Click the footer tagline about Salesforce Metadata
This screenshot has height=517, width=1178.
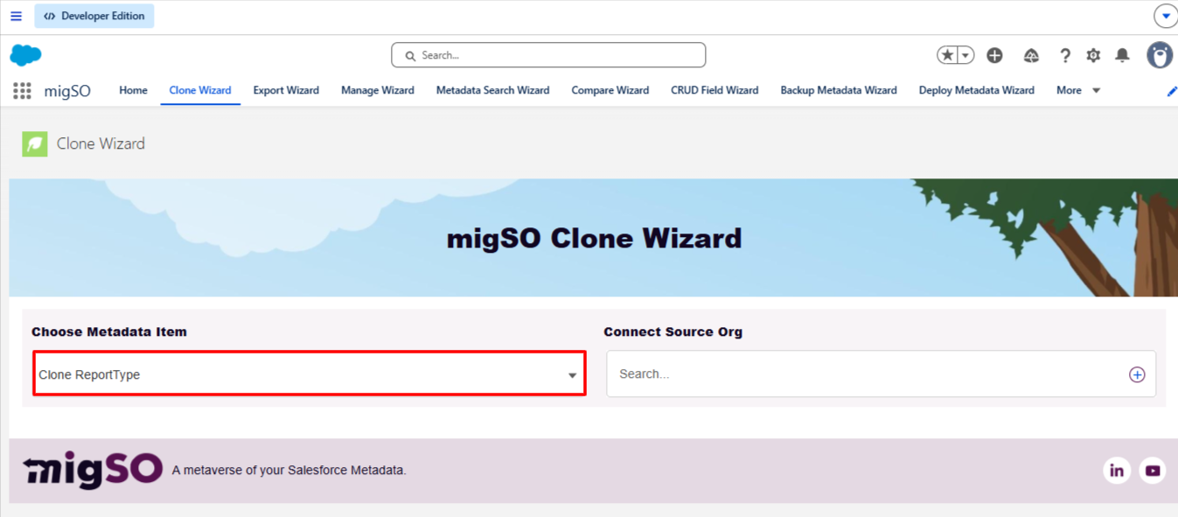[289, 470]
